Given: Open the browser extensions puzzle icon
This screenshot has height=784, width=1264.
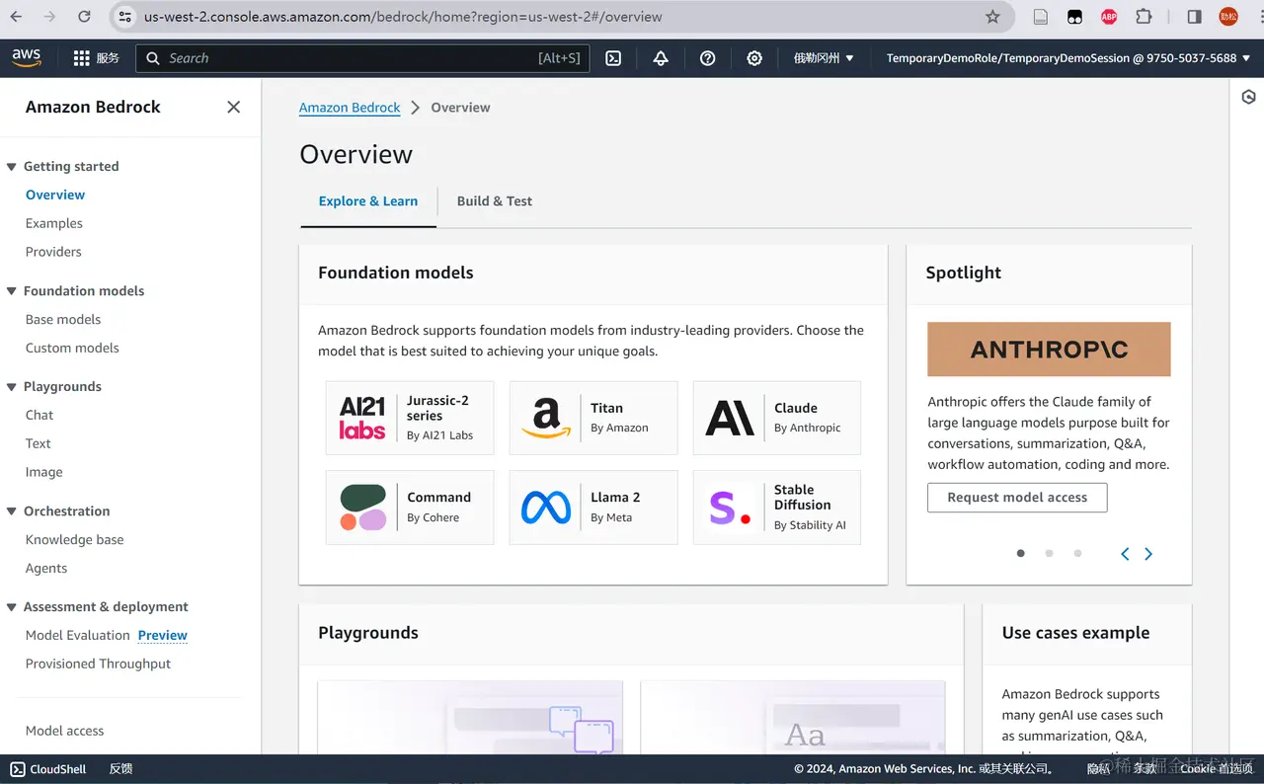Looking at the screenshot, I should pyautogui.click(x=1144, y=17).
